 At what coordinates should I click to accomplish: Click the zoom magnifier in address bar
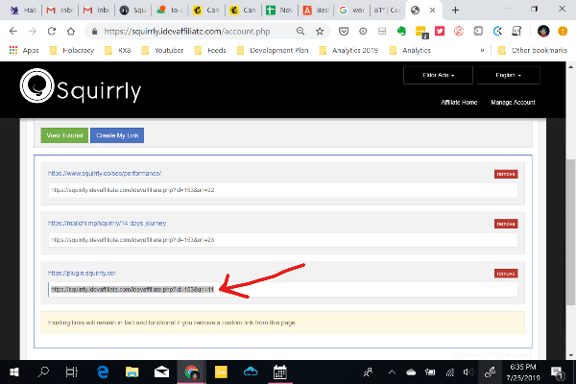point(300,32)
